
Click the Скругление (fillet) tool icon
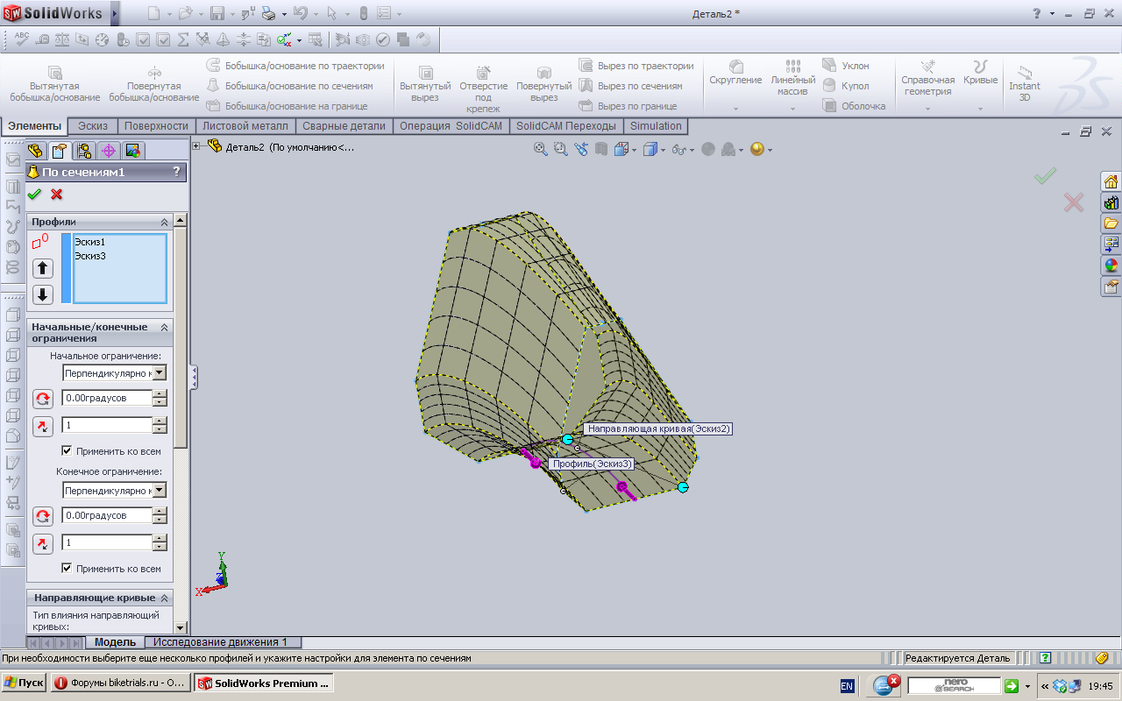tap(735, 67)
